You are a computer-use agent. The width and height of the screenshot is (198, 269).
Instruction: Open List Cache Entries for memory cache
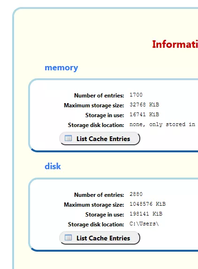[99, 138]
